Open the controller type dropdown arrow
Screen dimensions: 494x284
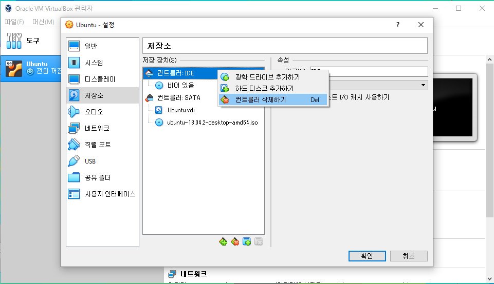click(423, 85)
